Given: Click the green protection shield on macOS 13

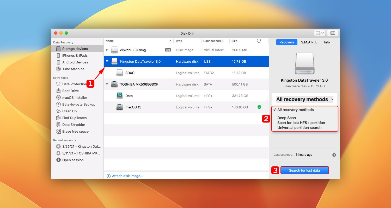Looking at the screenshot, I should coord(259,107).
